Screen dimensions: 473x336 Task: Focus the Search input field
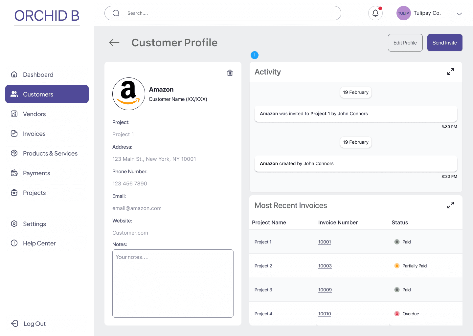coord(223,13)
